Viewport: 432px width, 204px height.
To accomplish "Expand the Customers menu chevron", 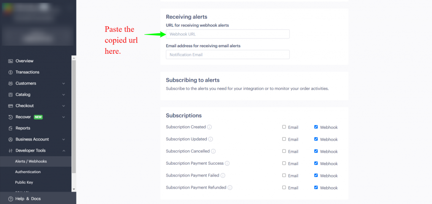I will click(64, 84).
